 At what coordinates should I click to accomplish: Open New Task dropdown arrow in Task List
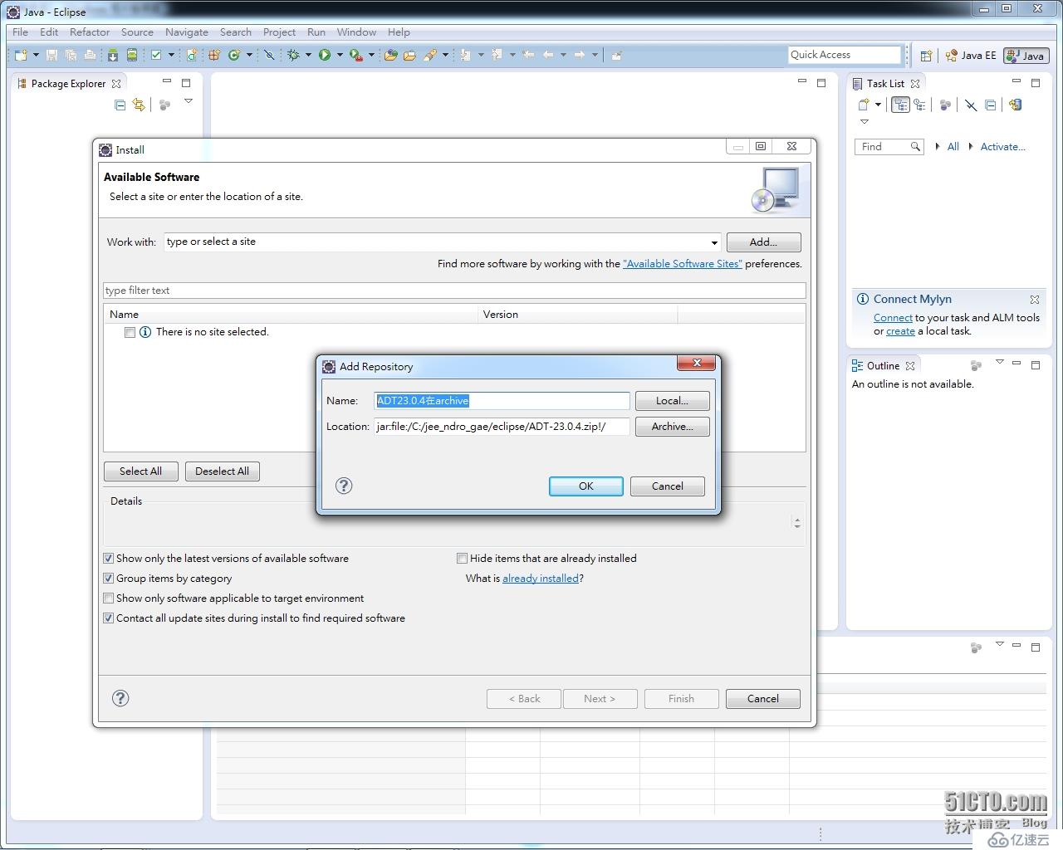click(x=878, y=105)
